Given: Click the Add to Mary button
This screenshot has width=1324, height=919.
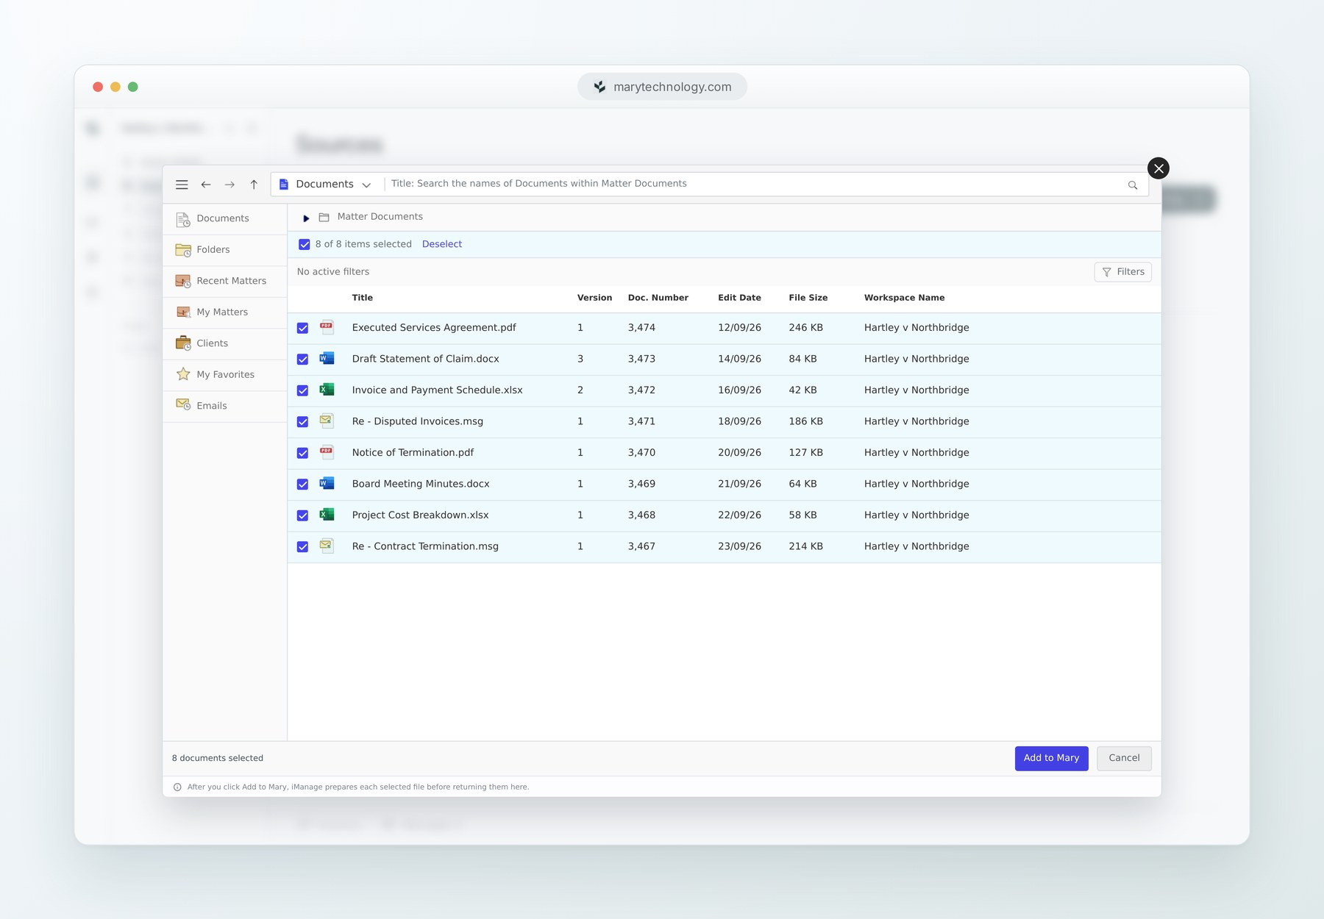Looking at the screenshot, I should (x=1051, y=758).
